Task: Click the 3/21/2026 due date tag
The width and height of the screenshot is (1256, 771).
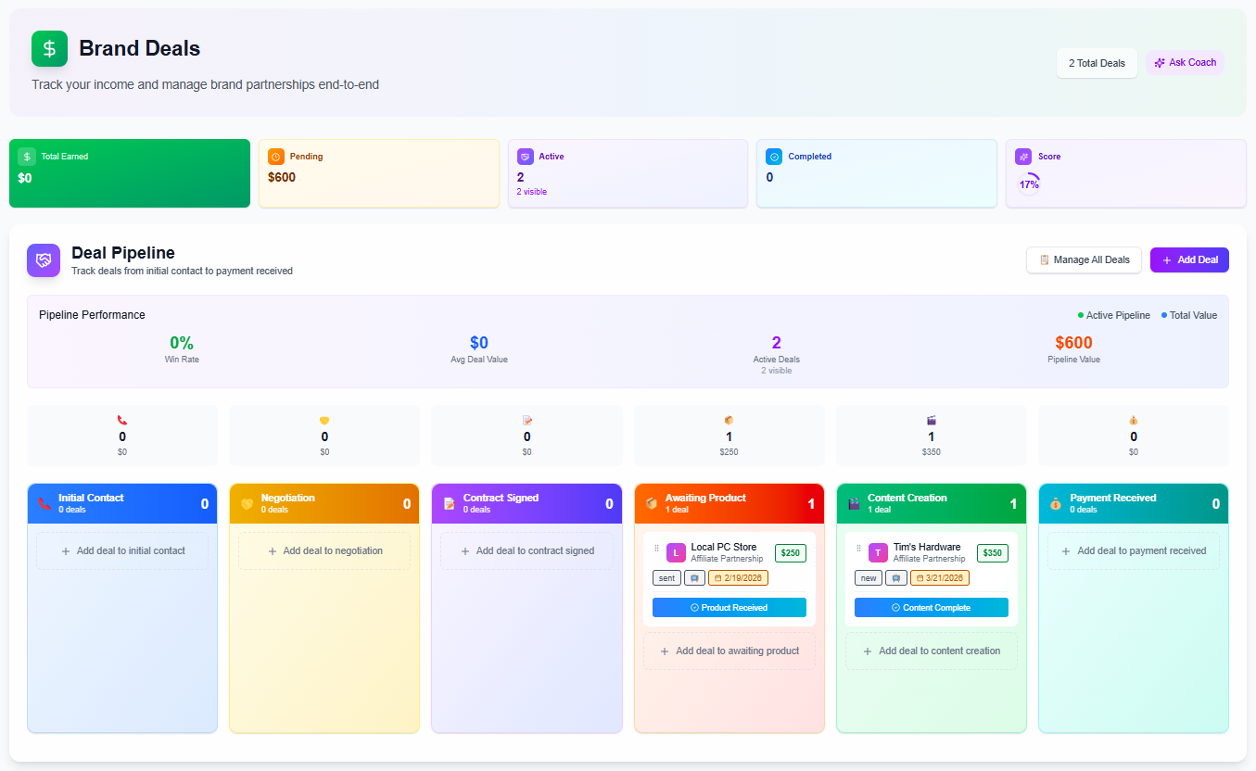Action: pyautogui.click(x=939, y=578)
